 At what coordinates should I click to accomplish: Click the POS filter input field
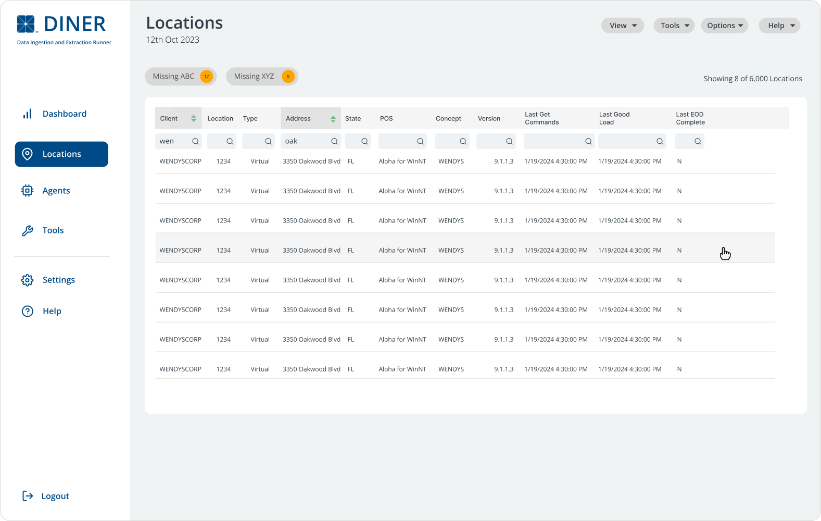(402, 141)
